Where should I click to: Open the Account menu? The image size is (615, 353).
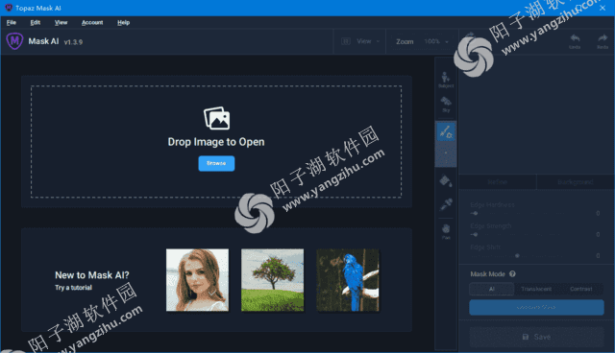pyautogui.click(x=92, y=22)
